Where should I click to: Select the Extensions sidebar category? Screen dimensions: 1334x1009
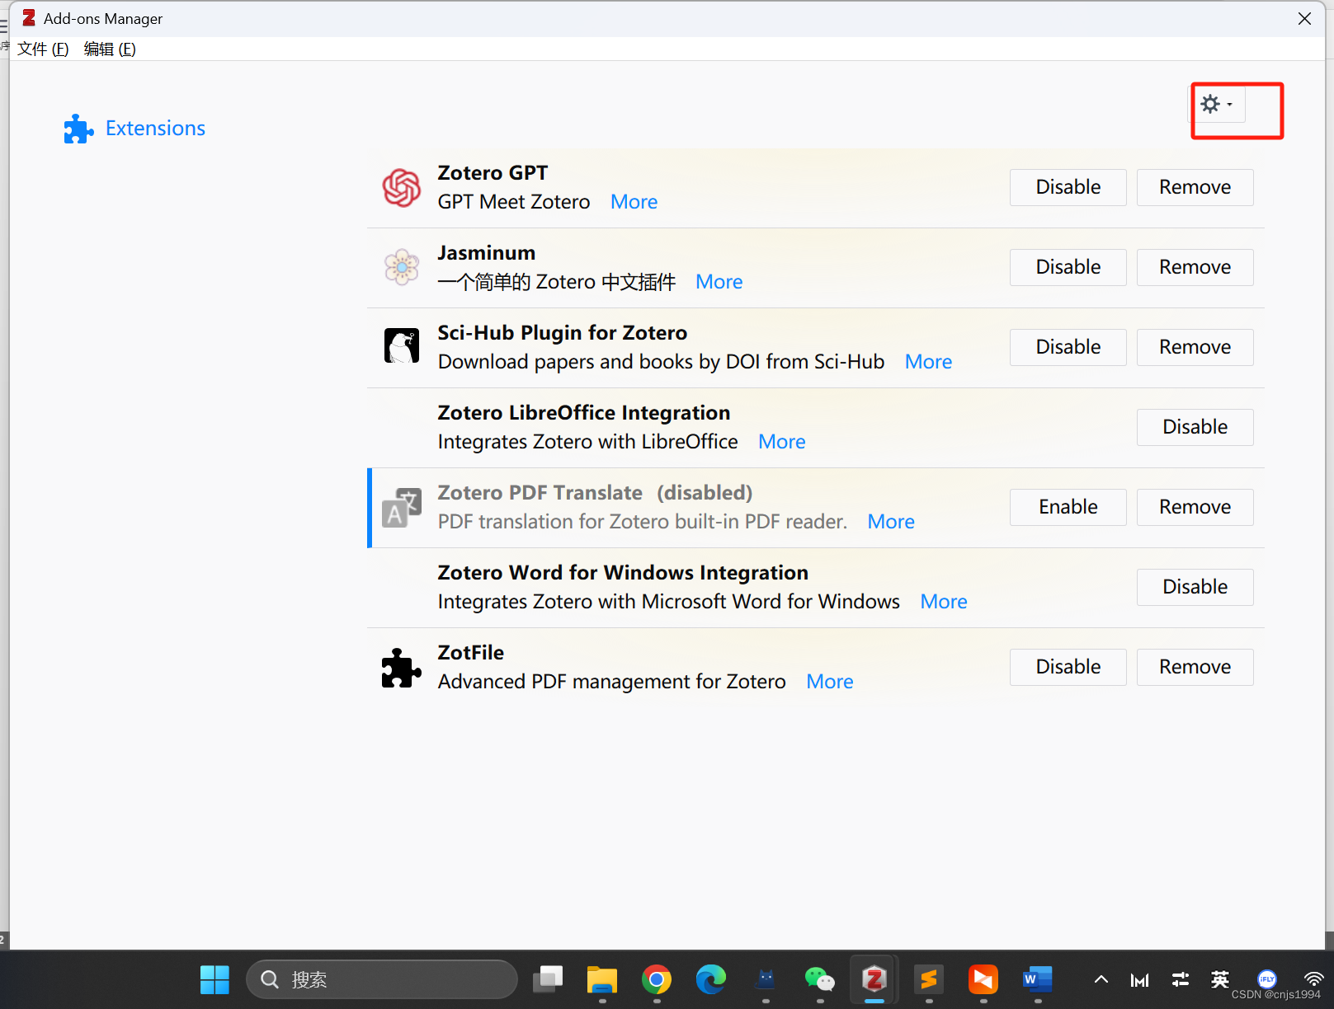134,129
